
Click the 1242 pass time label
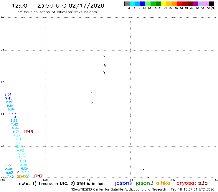click(38, 176)
